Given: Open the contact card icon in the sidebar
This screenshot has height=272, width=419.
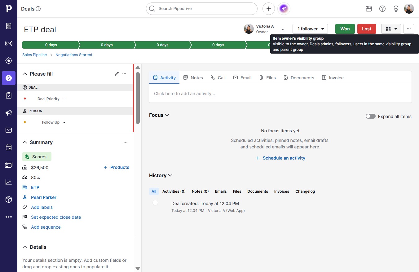Looking at the screenshot, I should (x=9, y=165).
